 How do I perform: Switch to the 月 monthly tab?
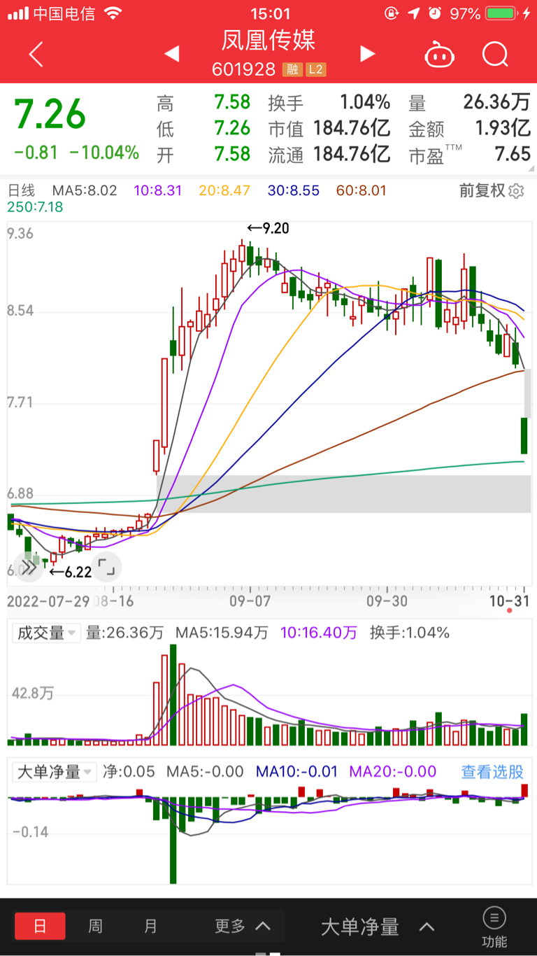point(151,926)
